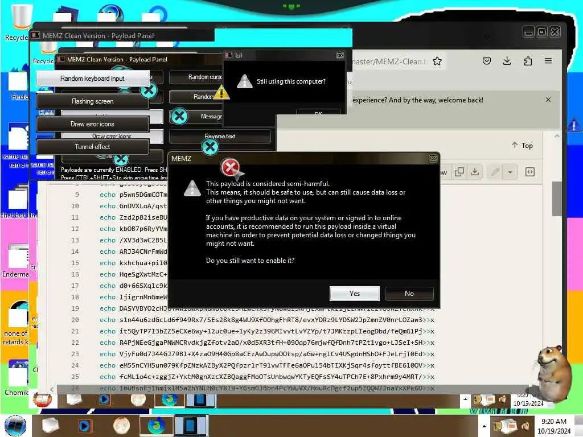Toggle the Random cursor payload button
The image size is (583, 437).
tap(196, 77)
